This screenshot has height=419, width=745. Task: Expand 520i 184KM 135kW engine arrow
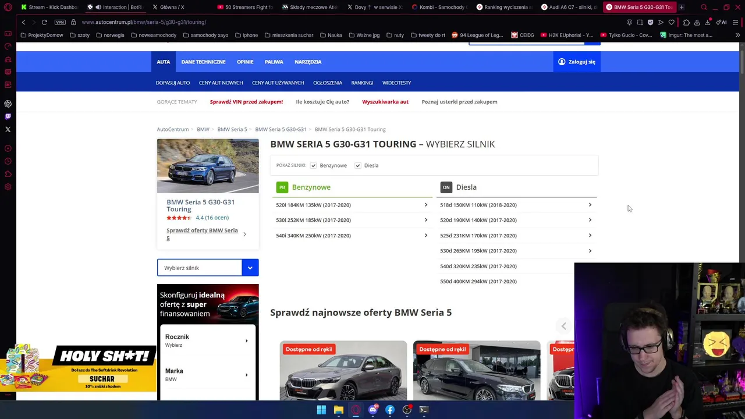click(425, 205)
